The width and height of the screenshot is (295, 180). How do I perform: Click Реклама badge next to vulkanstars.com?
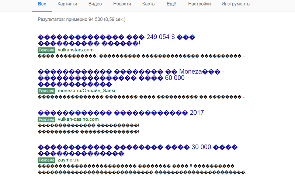tap(46, 50)
